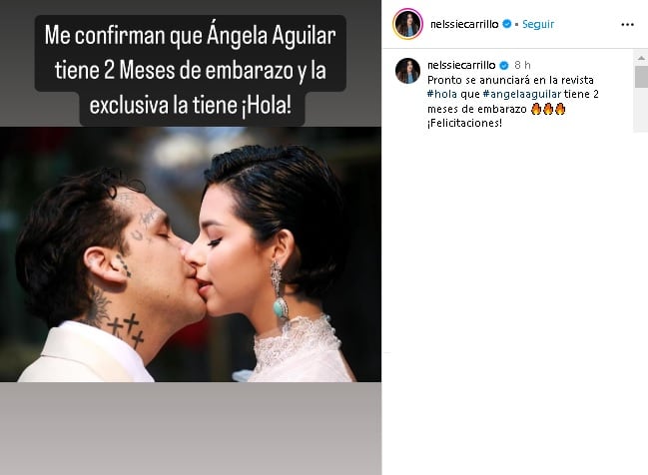Screen dimensions: 648x475
Task: Click the verified badge beside header username
Action: [x=507, y=24]
